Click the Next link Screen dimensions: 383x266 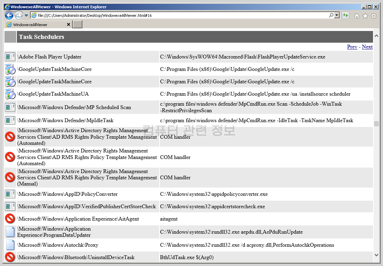pyautogui.click(x=367, y=47)
